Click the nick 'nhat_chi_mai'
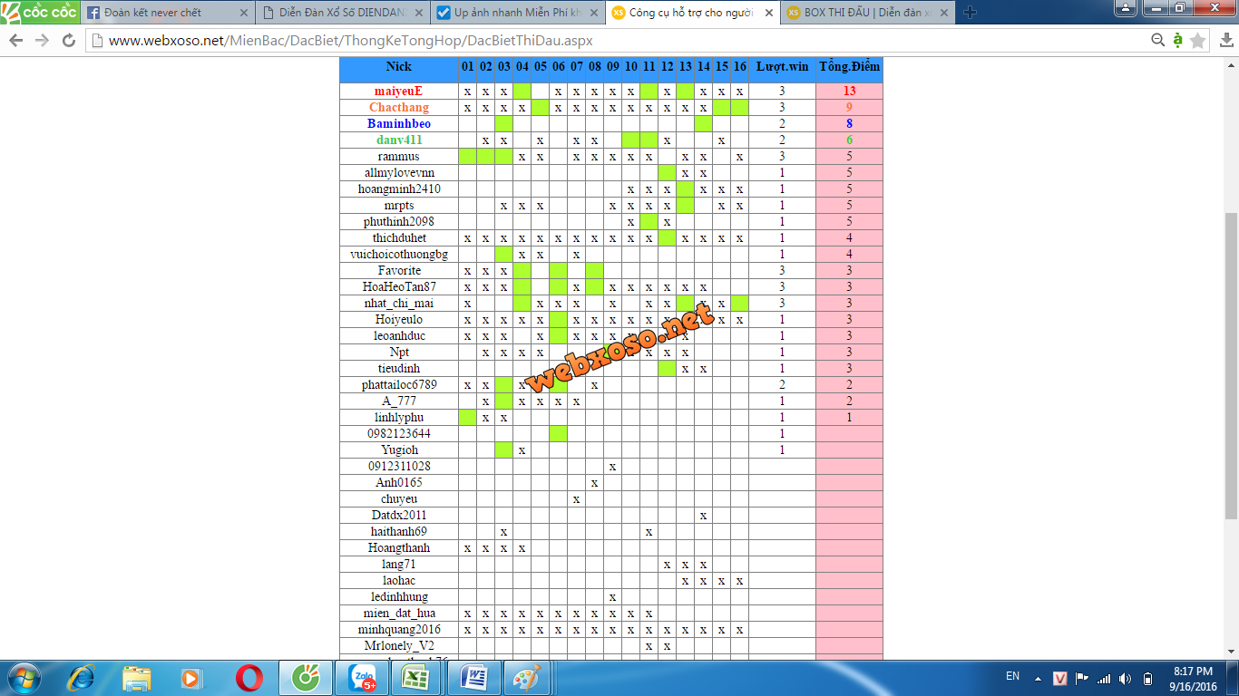The height and width of the screenshot is (696, 1239). (x=399, y=304)
